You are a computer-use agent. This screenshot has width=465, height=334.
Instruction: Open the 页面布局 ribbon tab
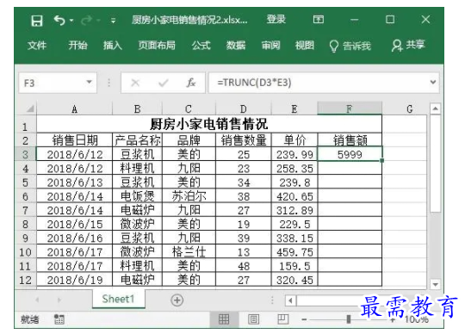(x=157, y=46)
